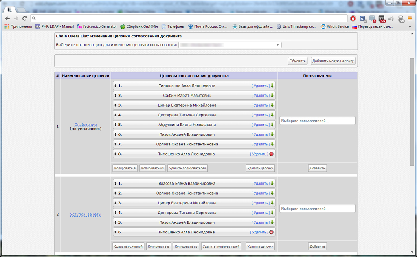Image resolution: width=417 pixels, height=257 pixels.
Task: Click drag handle of row 5 Абдуллина Елена Николаевна
Action: tap(116, 125)
